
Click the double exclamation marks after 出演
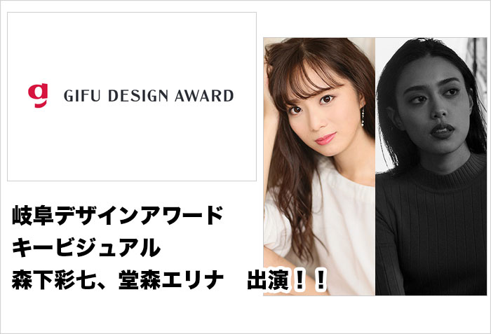pyautogui.click(x=309, y=279)
